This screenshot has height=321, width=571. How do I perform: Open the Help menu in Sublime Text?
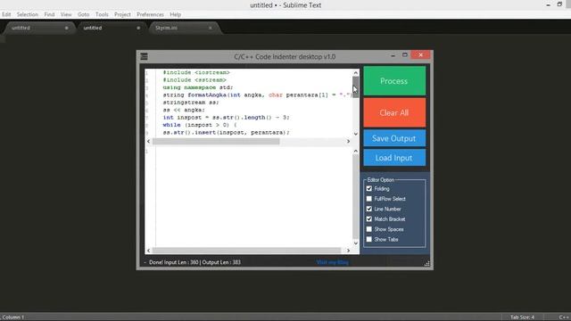[175, 14]
